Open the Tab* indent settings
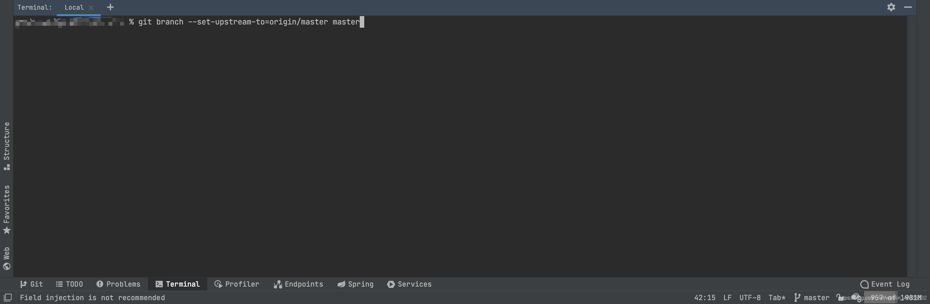The height and width of the screenshot is (304, 930). tap(777, 298)
